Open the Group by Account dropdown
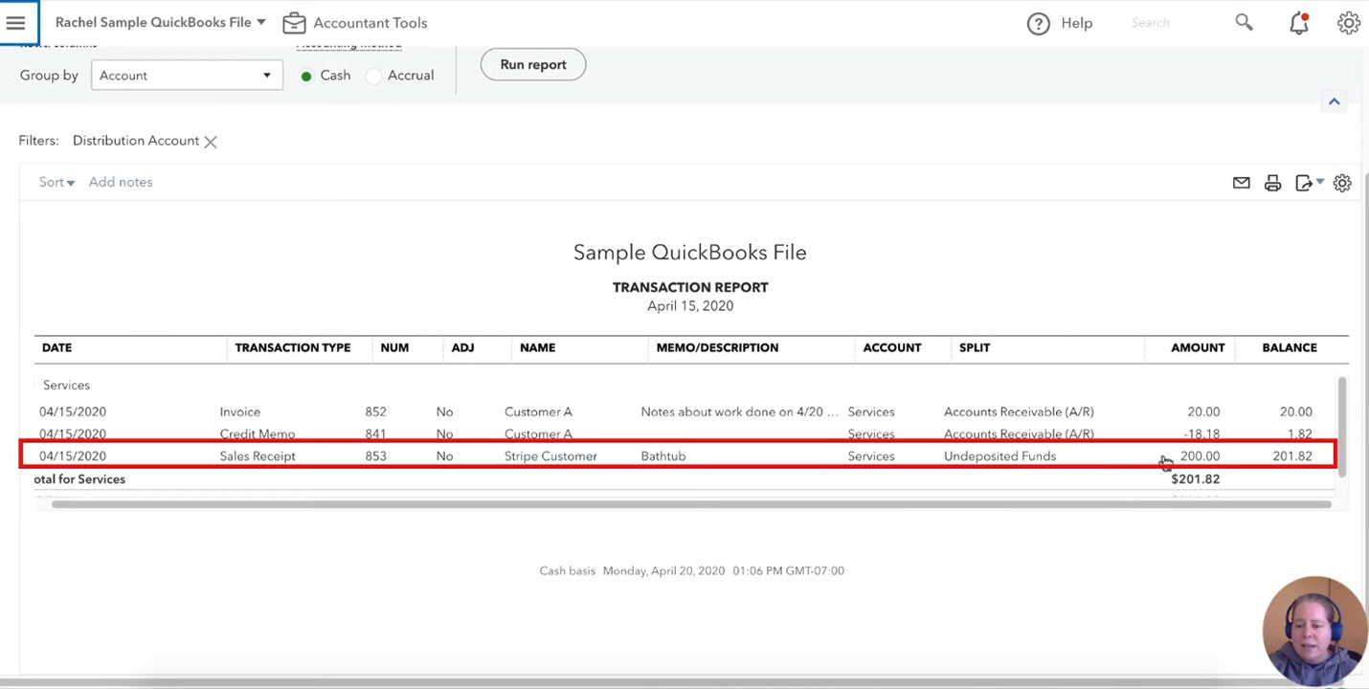Screen dimensions: 1369x689 click(x=187, y=76)
